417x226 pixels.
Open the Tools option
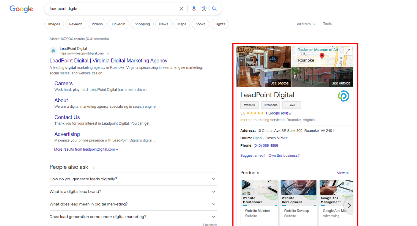coord(327,24)
